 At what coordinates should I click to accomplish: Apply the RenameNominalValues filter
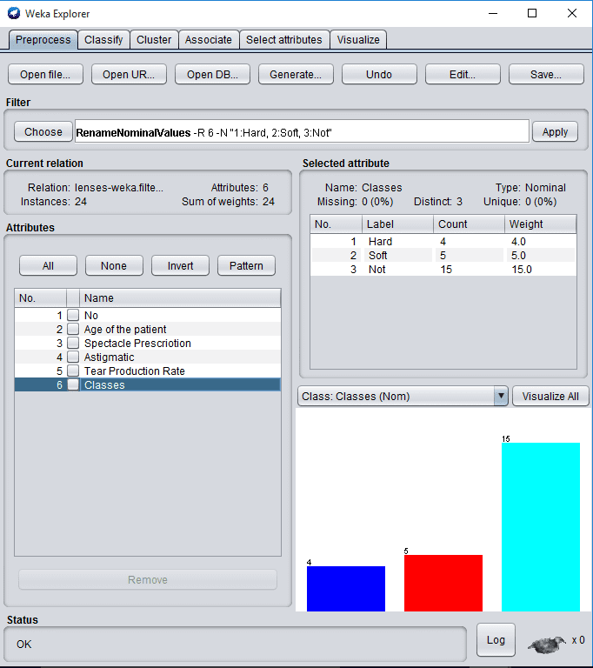(x=555, y=132)
